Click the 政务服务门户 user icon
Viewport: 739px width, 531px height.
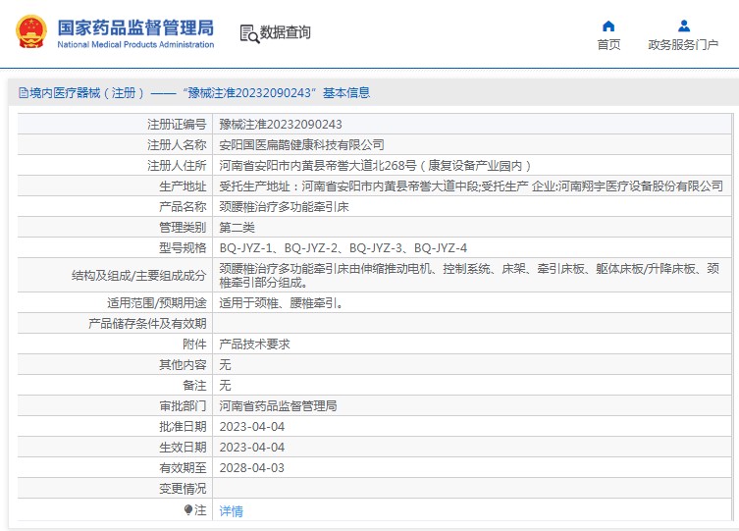[683, 26]
